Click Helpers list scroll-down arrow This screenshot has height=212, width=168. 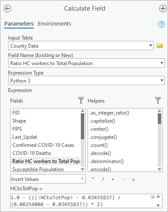[x=159, y=169]
